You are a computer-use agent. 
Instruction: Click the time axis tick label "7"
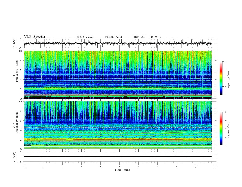click(158, 167)
